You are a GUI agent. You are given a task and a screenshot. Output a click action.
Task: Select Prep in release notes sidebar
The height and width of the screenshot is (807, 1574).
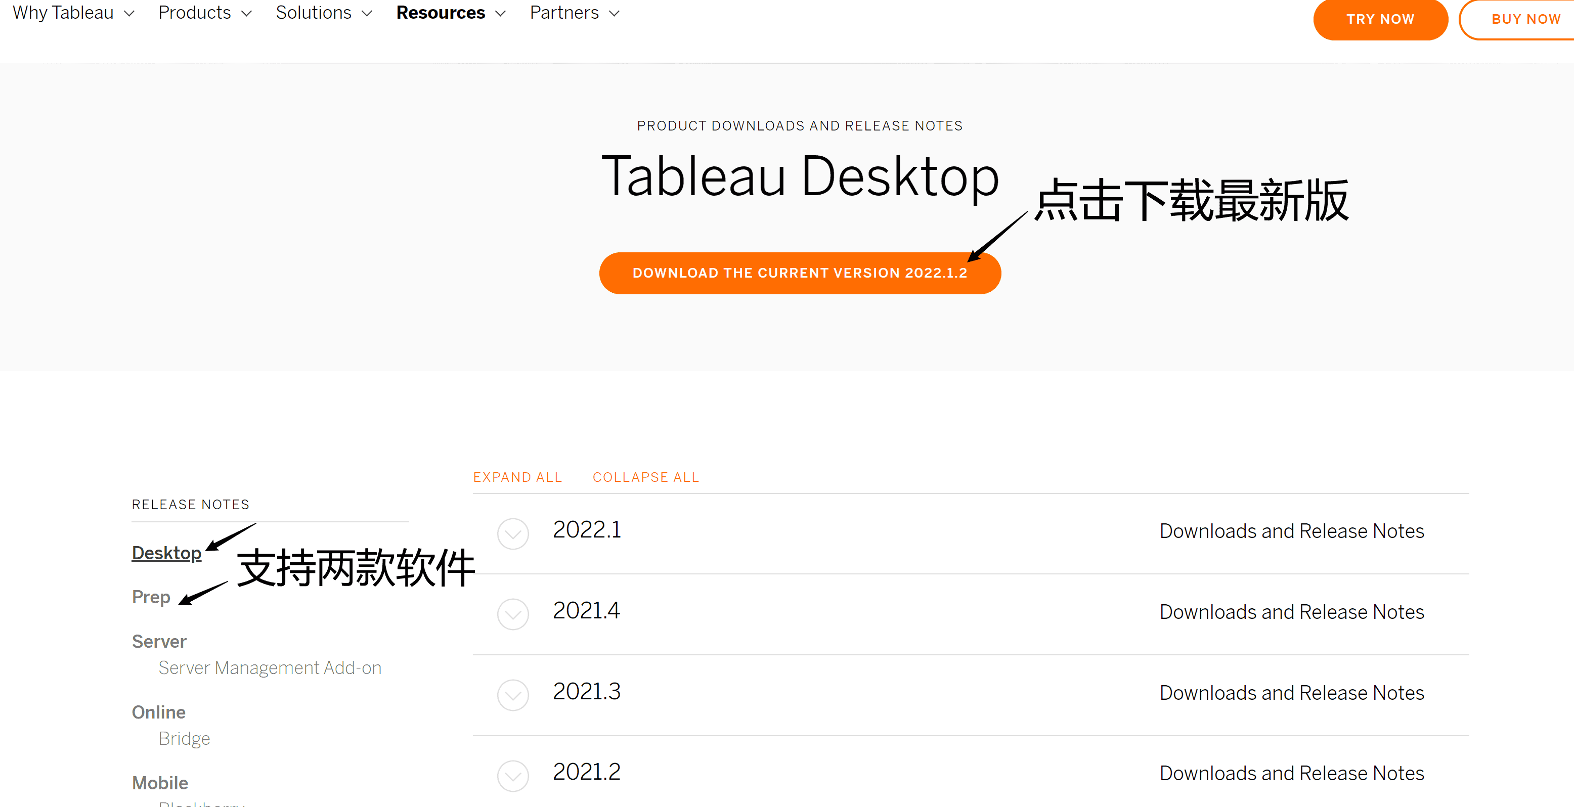(151, 597)
